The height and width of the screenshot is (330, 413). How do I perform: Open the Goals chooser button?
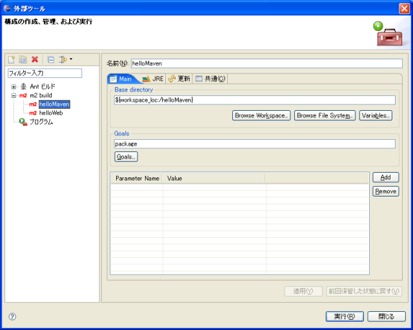126,157
